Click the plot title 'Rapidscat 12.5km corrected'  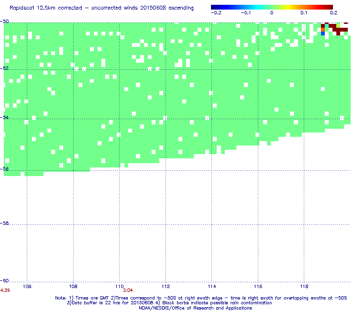46,8
